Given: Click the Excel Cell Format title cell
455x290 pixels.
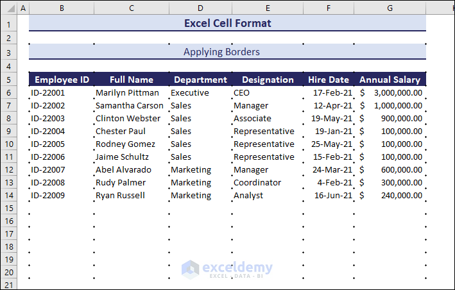Looking at the screenshot, I should [227, 23].
